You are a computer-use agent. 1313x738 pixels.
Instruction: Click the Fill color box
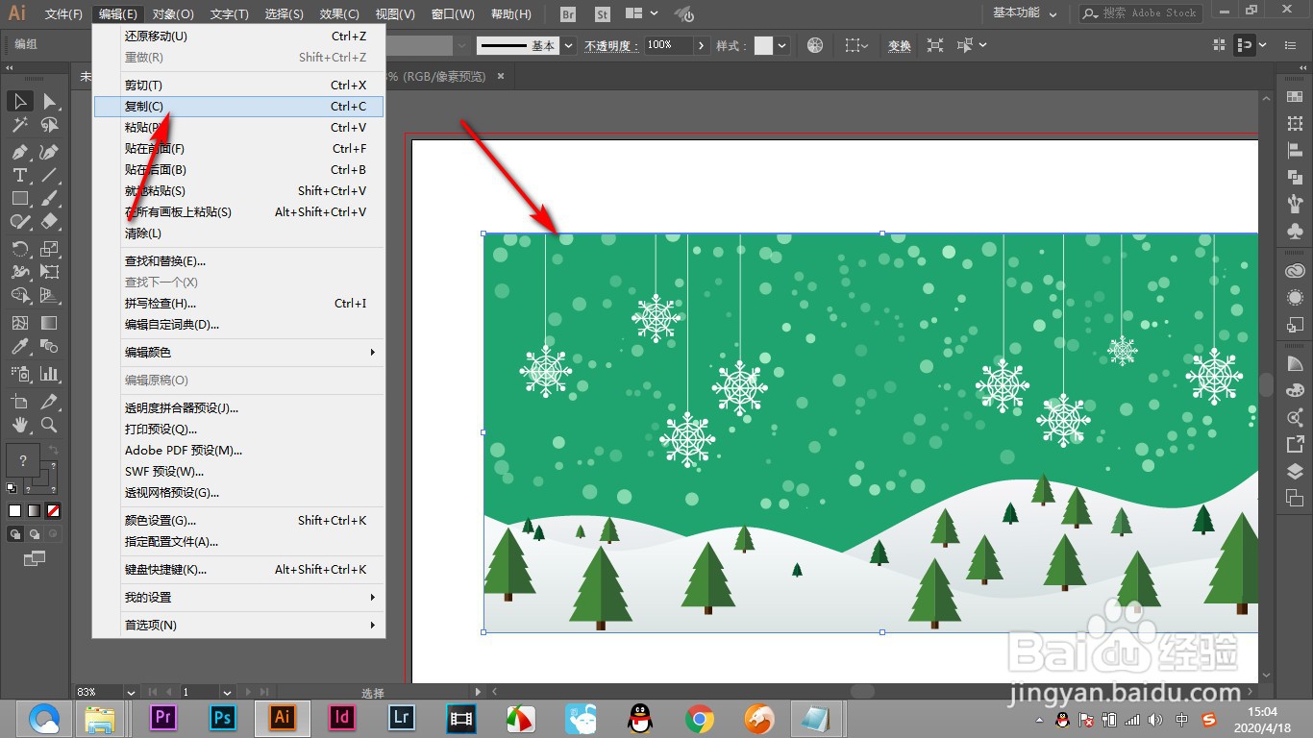[23, 460]
